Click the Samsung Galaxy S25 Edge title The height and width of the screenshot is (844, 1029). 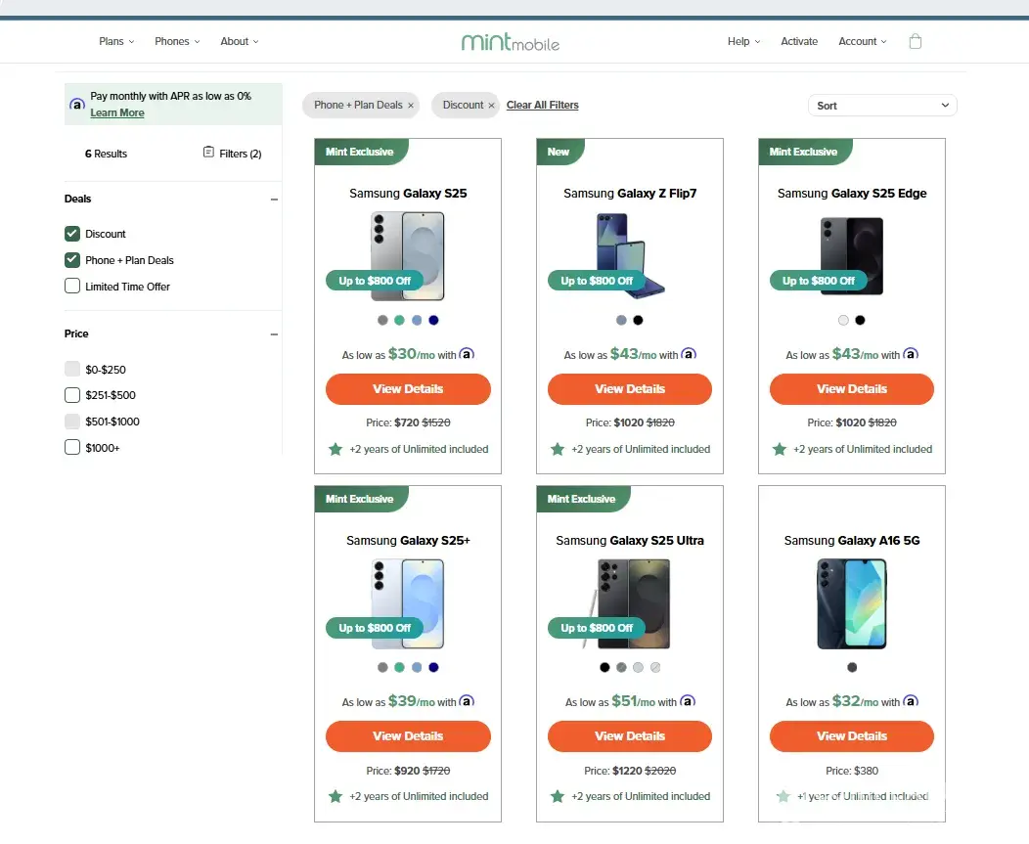point(852,194)
